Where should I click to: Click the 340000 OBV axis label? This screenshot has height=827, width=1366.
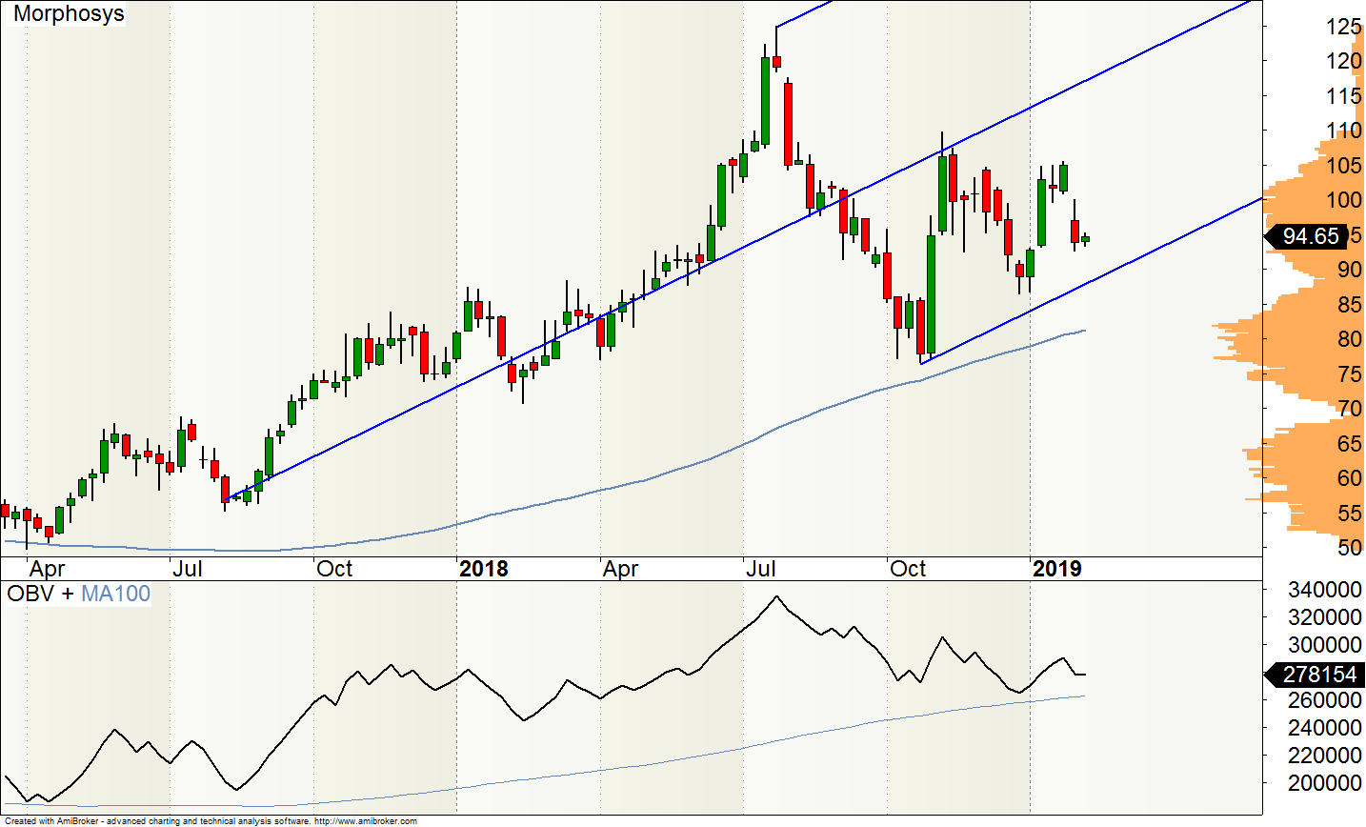[1324, 590]
